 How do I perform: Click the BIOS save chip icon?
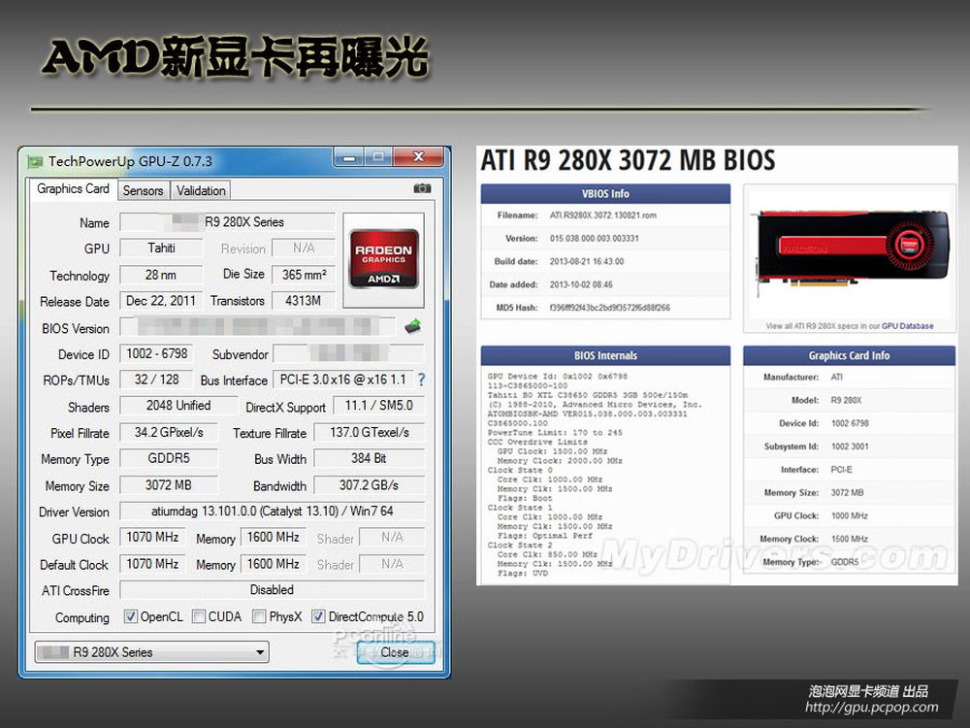pyautogui.click(x=412, y=326)
